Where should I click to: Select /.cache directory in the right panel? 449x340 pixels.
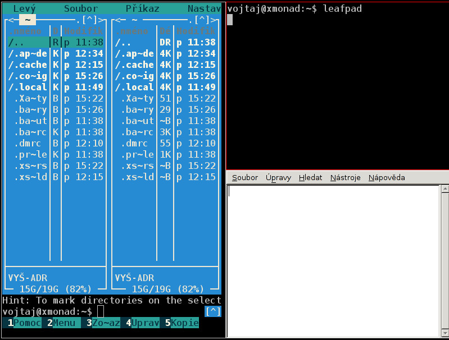[x=165, y=65]
